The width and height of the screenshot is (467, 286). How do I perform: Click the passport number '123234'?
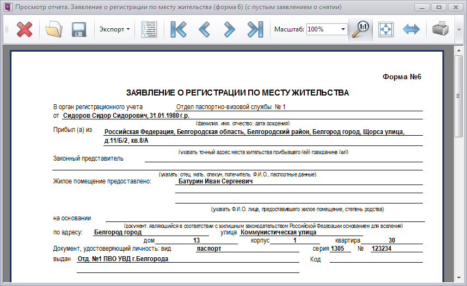382,249
